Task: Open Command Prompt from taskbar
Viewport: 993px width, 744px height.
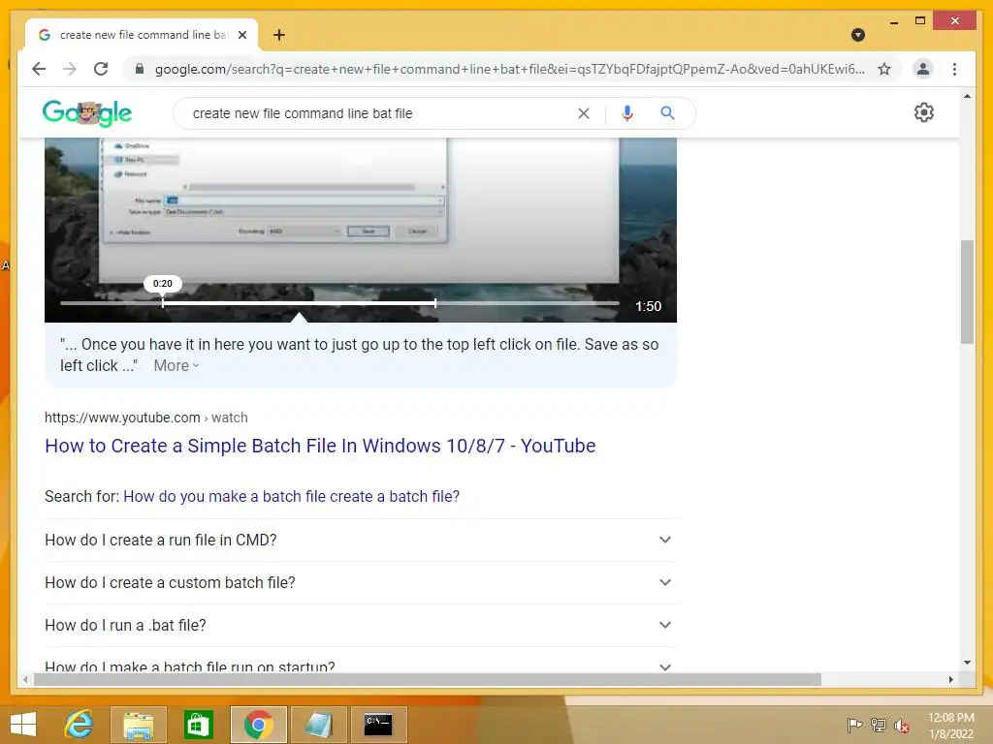Action: tap(378, 725)
